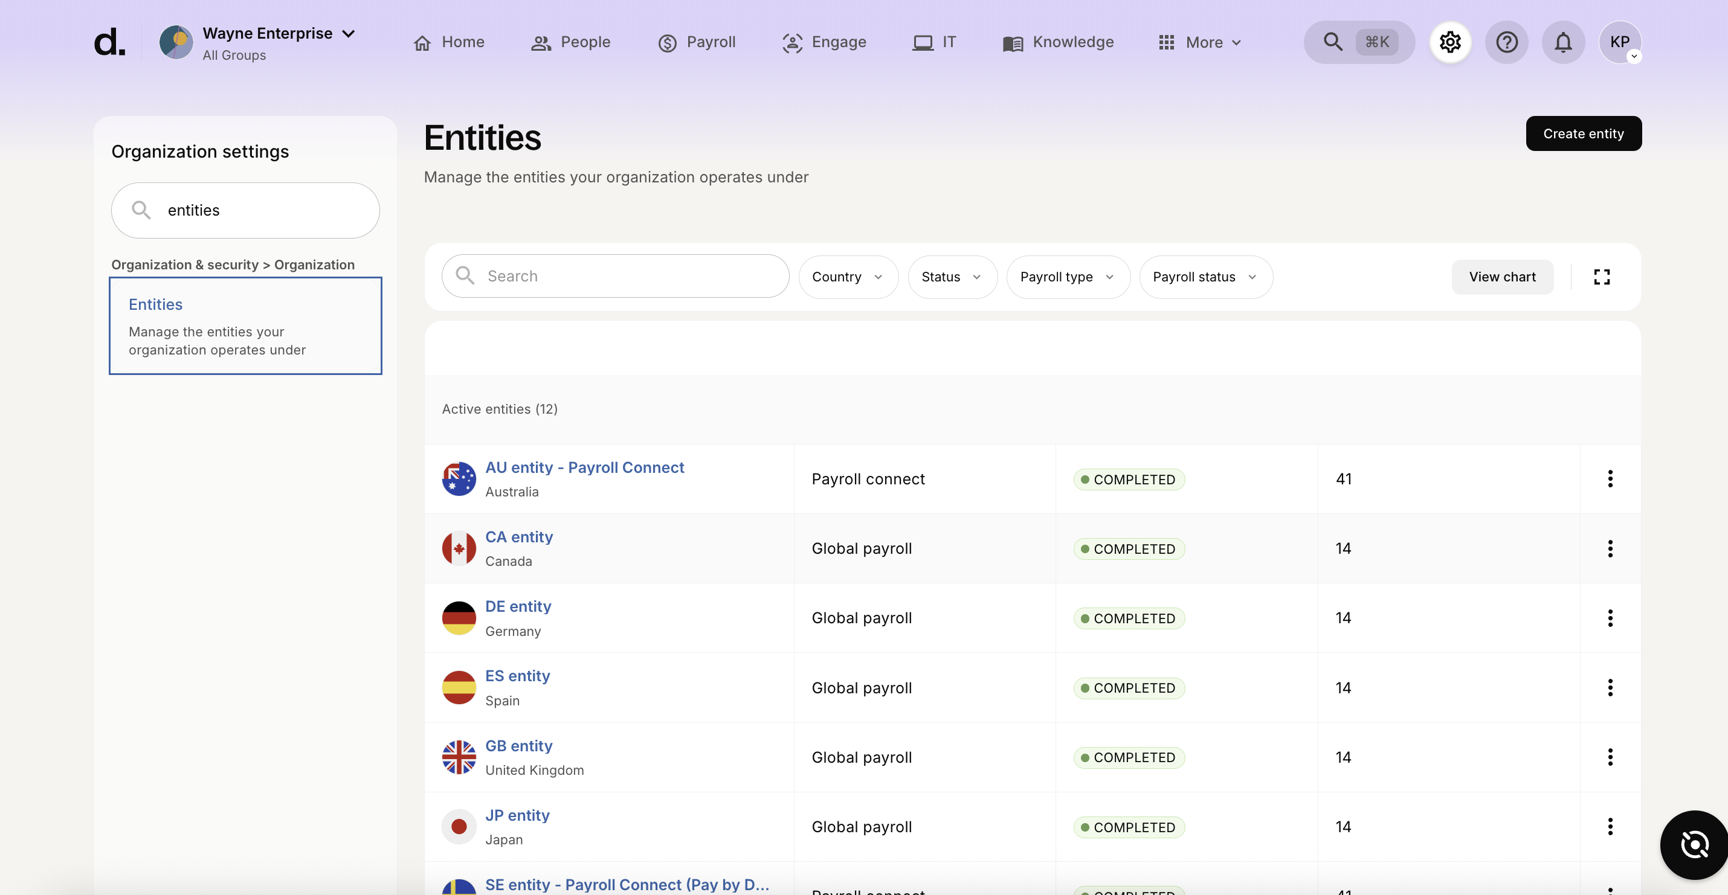The image size is (1728, 895).
Task: Open the Engage menu
Action: click(x=824, y=42)
